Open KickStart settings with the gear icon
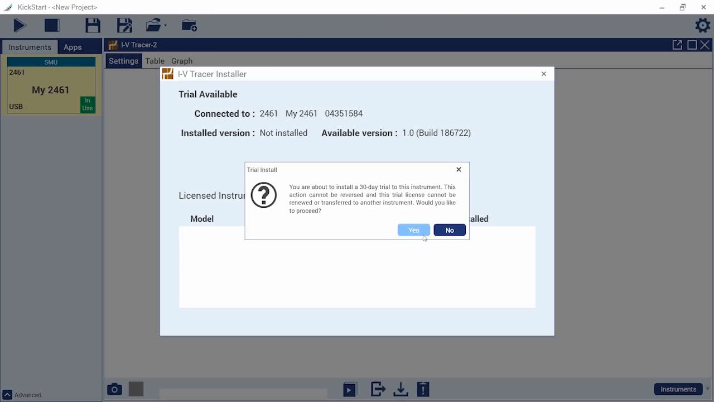The height and width of the screenshot is (402, 714). [702, 25]
